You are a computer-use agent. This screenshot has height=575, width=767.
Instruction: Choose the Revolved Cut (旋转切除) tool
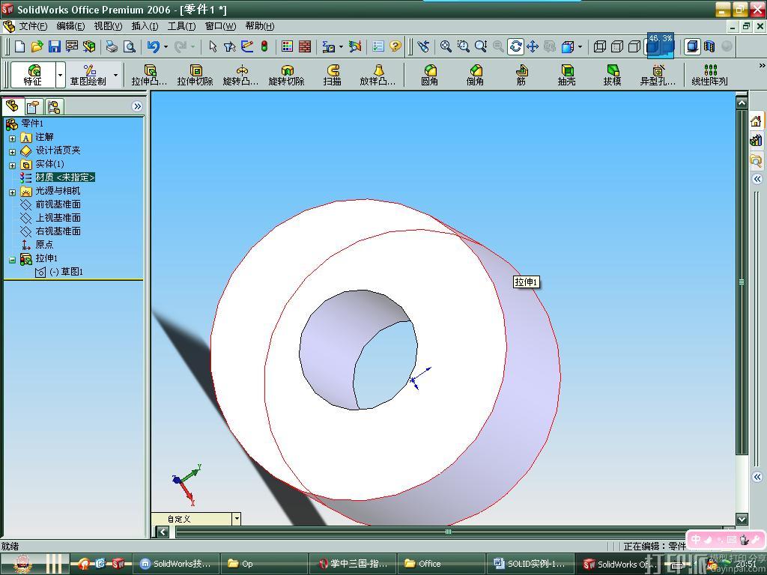click(x=286, y=74)
